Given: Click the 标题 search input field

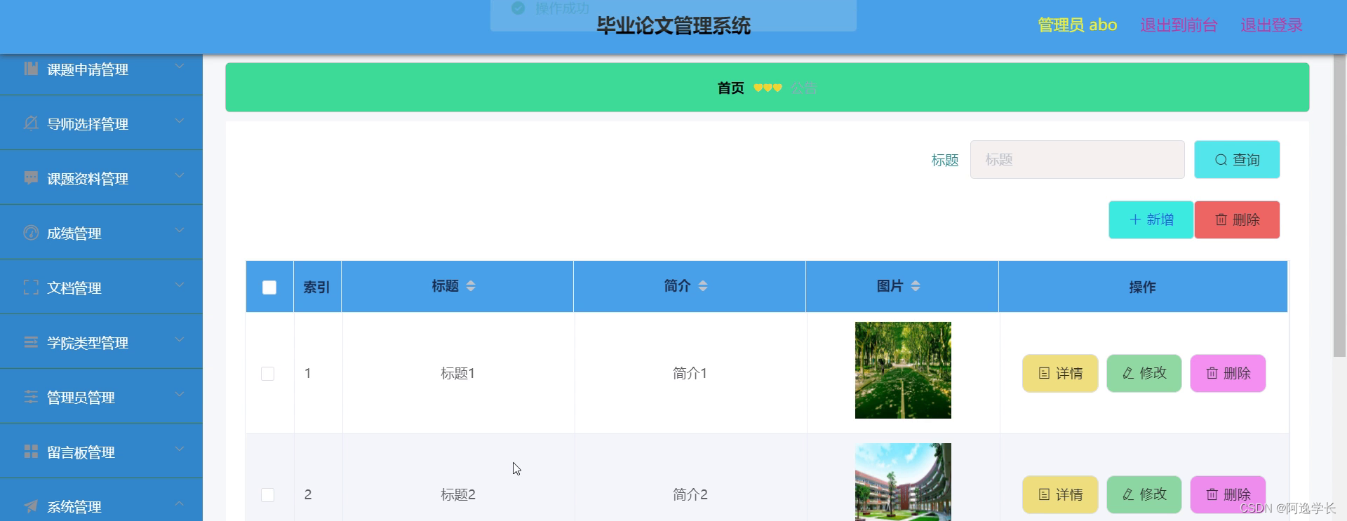Looking at the screenshot, I should pyautogui.click(x=1077, y=160).
